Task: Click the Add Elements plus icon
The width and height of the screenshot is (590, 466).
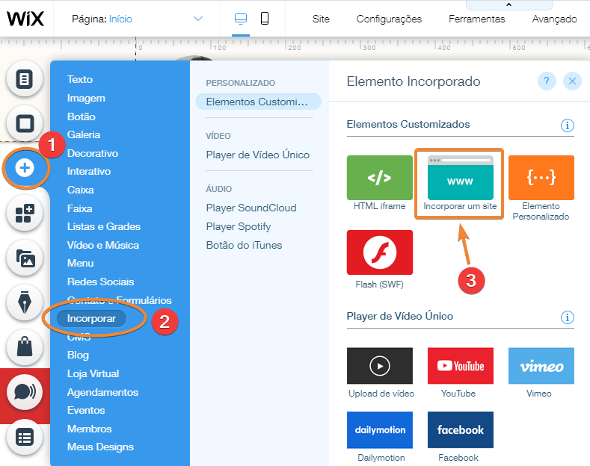Action: [25, 167]
